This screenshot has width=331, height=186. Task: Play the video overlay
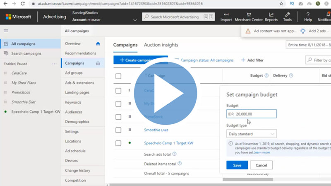coord(165,93)
